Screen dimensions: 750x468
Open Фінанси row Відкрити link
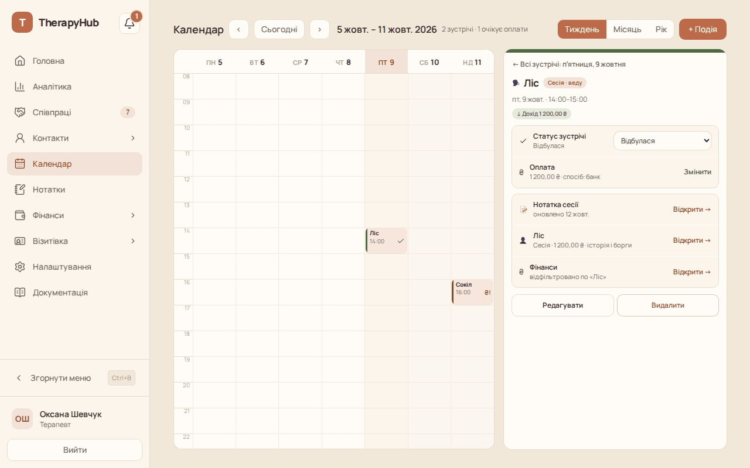(692, 272)
